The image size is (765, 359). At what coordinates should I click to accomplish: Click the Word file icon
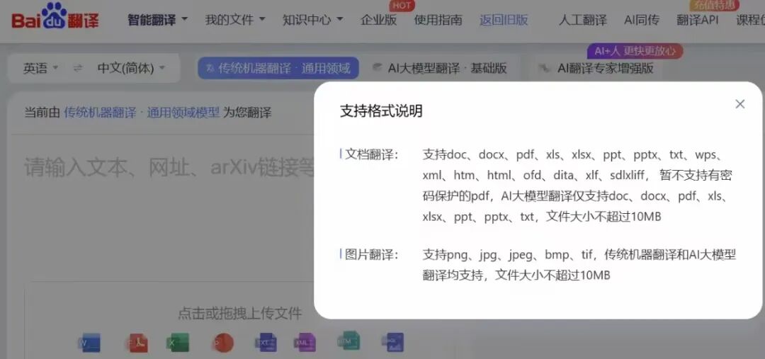(89, 343)
